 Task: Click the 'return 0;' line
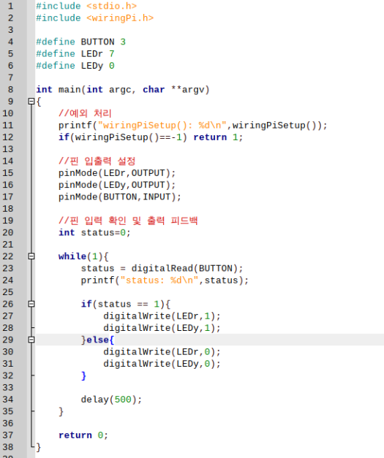83,435
